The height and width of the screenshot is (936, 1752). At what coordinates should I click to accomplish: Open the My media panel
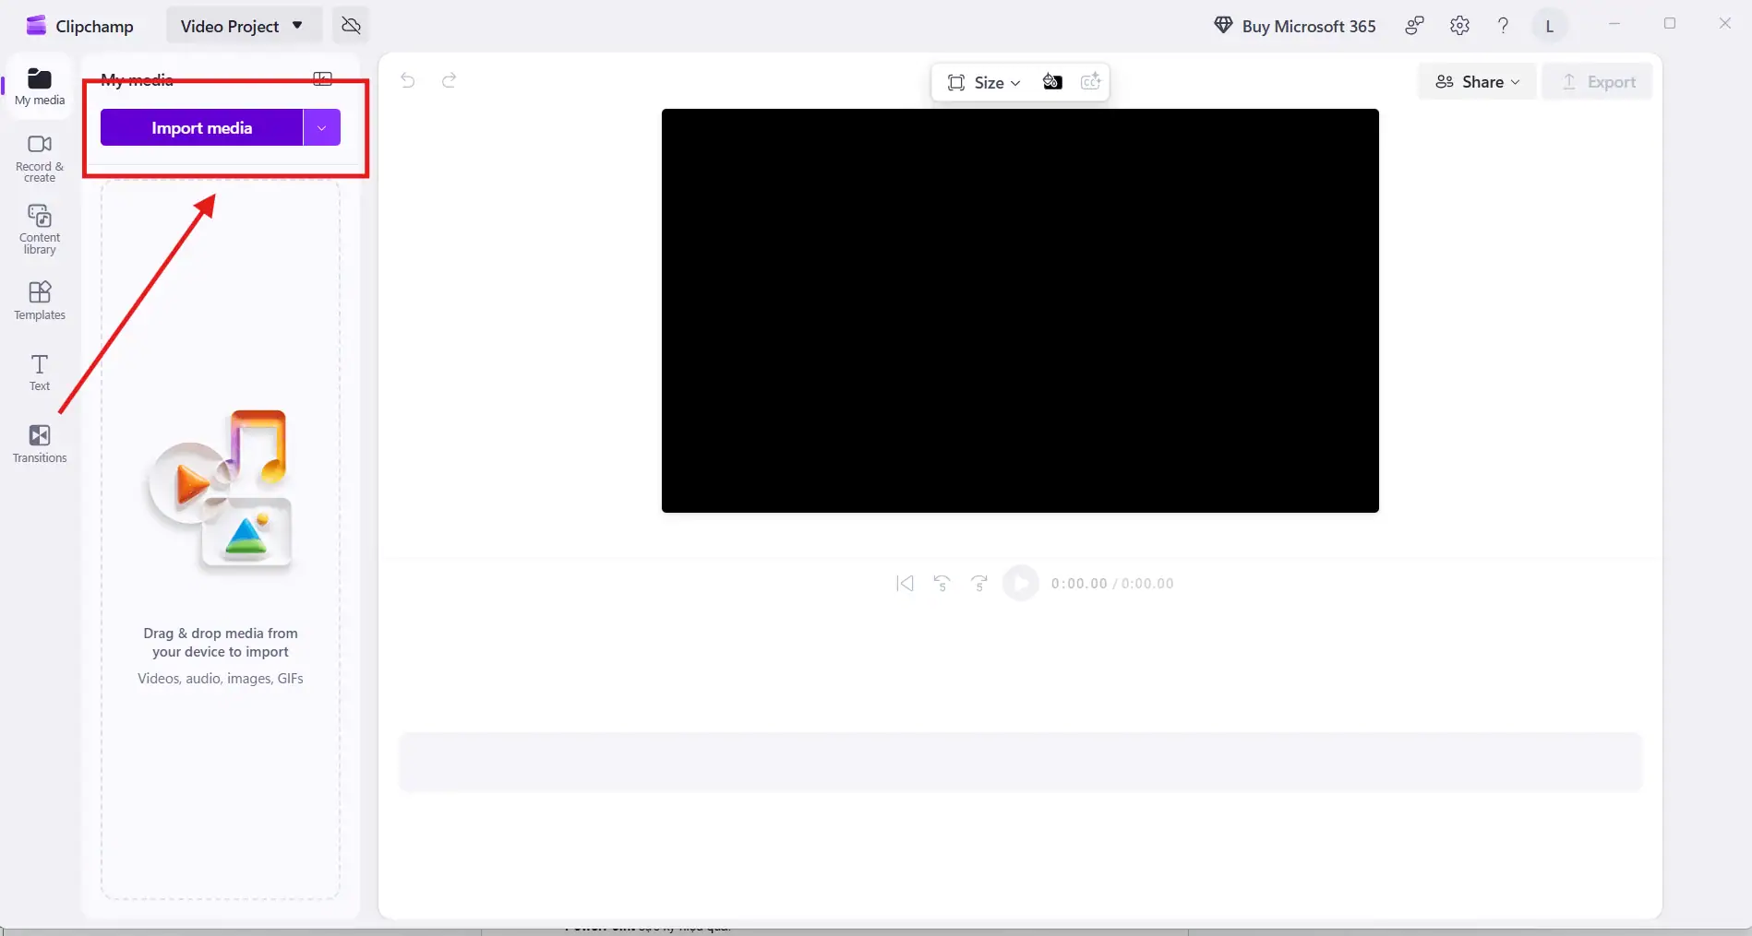pos(38,86)
